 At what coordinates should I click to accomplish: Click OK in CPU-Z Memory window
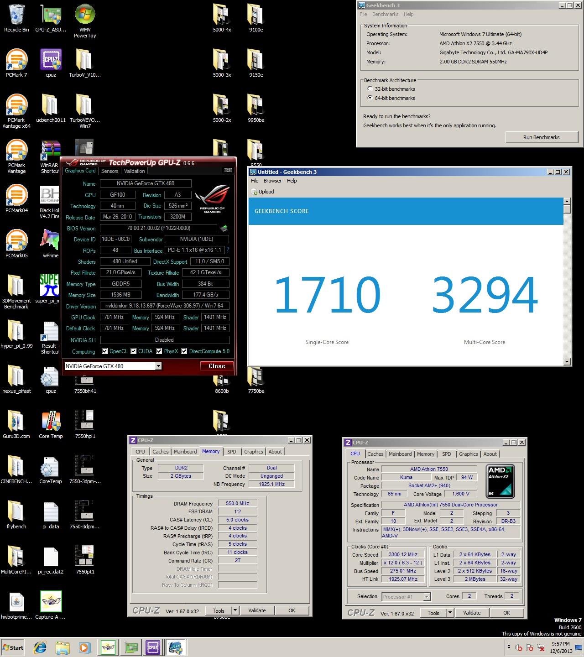(x=292, y=610)
